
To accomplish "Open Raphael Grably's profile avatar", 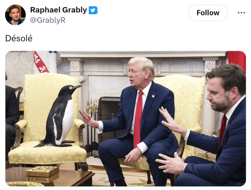I will [x=15, y=15].
